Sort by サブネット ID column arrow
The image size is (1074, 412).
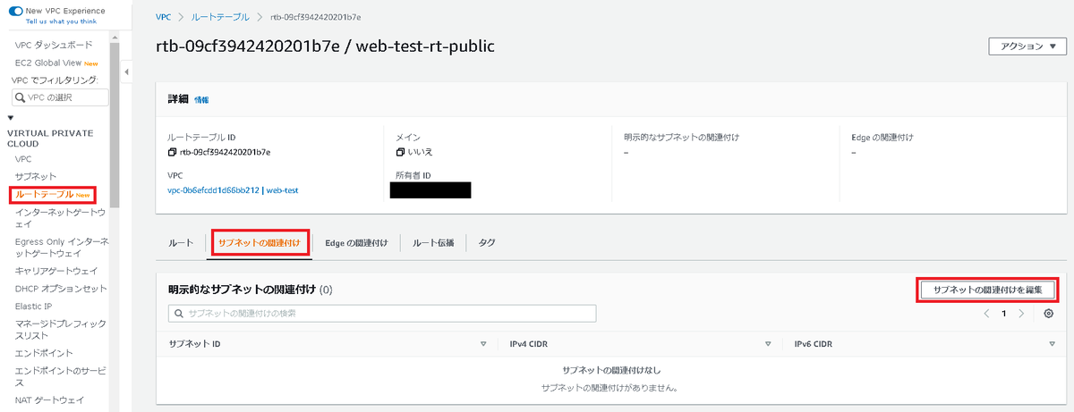[483, 343]
